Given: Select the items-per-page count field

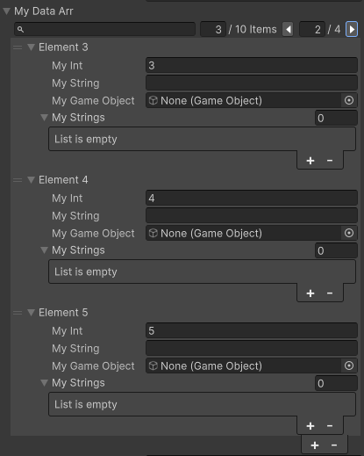Looking at the screenshot, I should 213,29.
